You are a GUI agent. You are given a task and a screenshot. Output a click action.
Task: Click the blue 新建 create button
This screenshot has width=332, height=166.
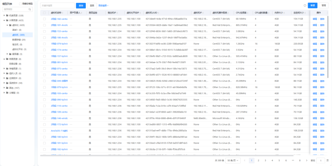pyautogui.click(x=313, y=6)
